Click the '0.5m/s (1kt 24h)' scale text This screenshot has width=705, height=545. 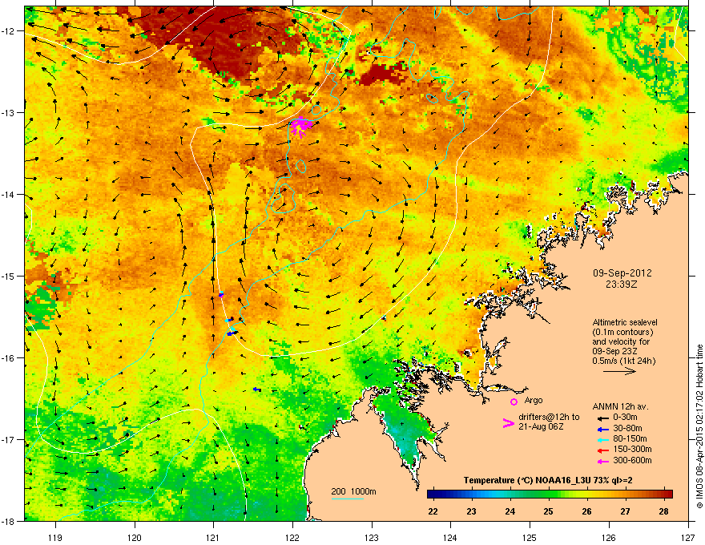point(623,361)
